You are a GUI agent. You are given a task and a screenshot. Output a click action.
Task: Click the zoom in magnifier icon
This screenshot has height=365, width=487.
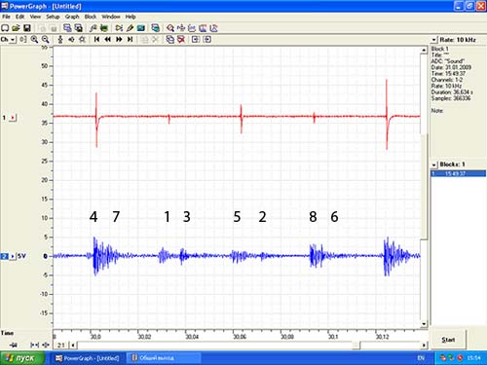point(34,40)
